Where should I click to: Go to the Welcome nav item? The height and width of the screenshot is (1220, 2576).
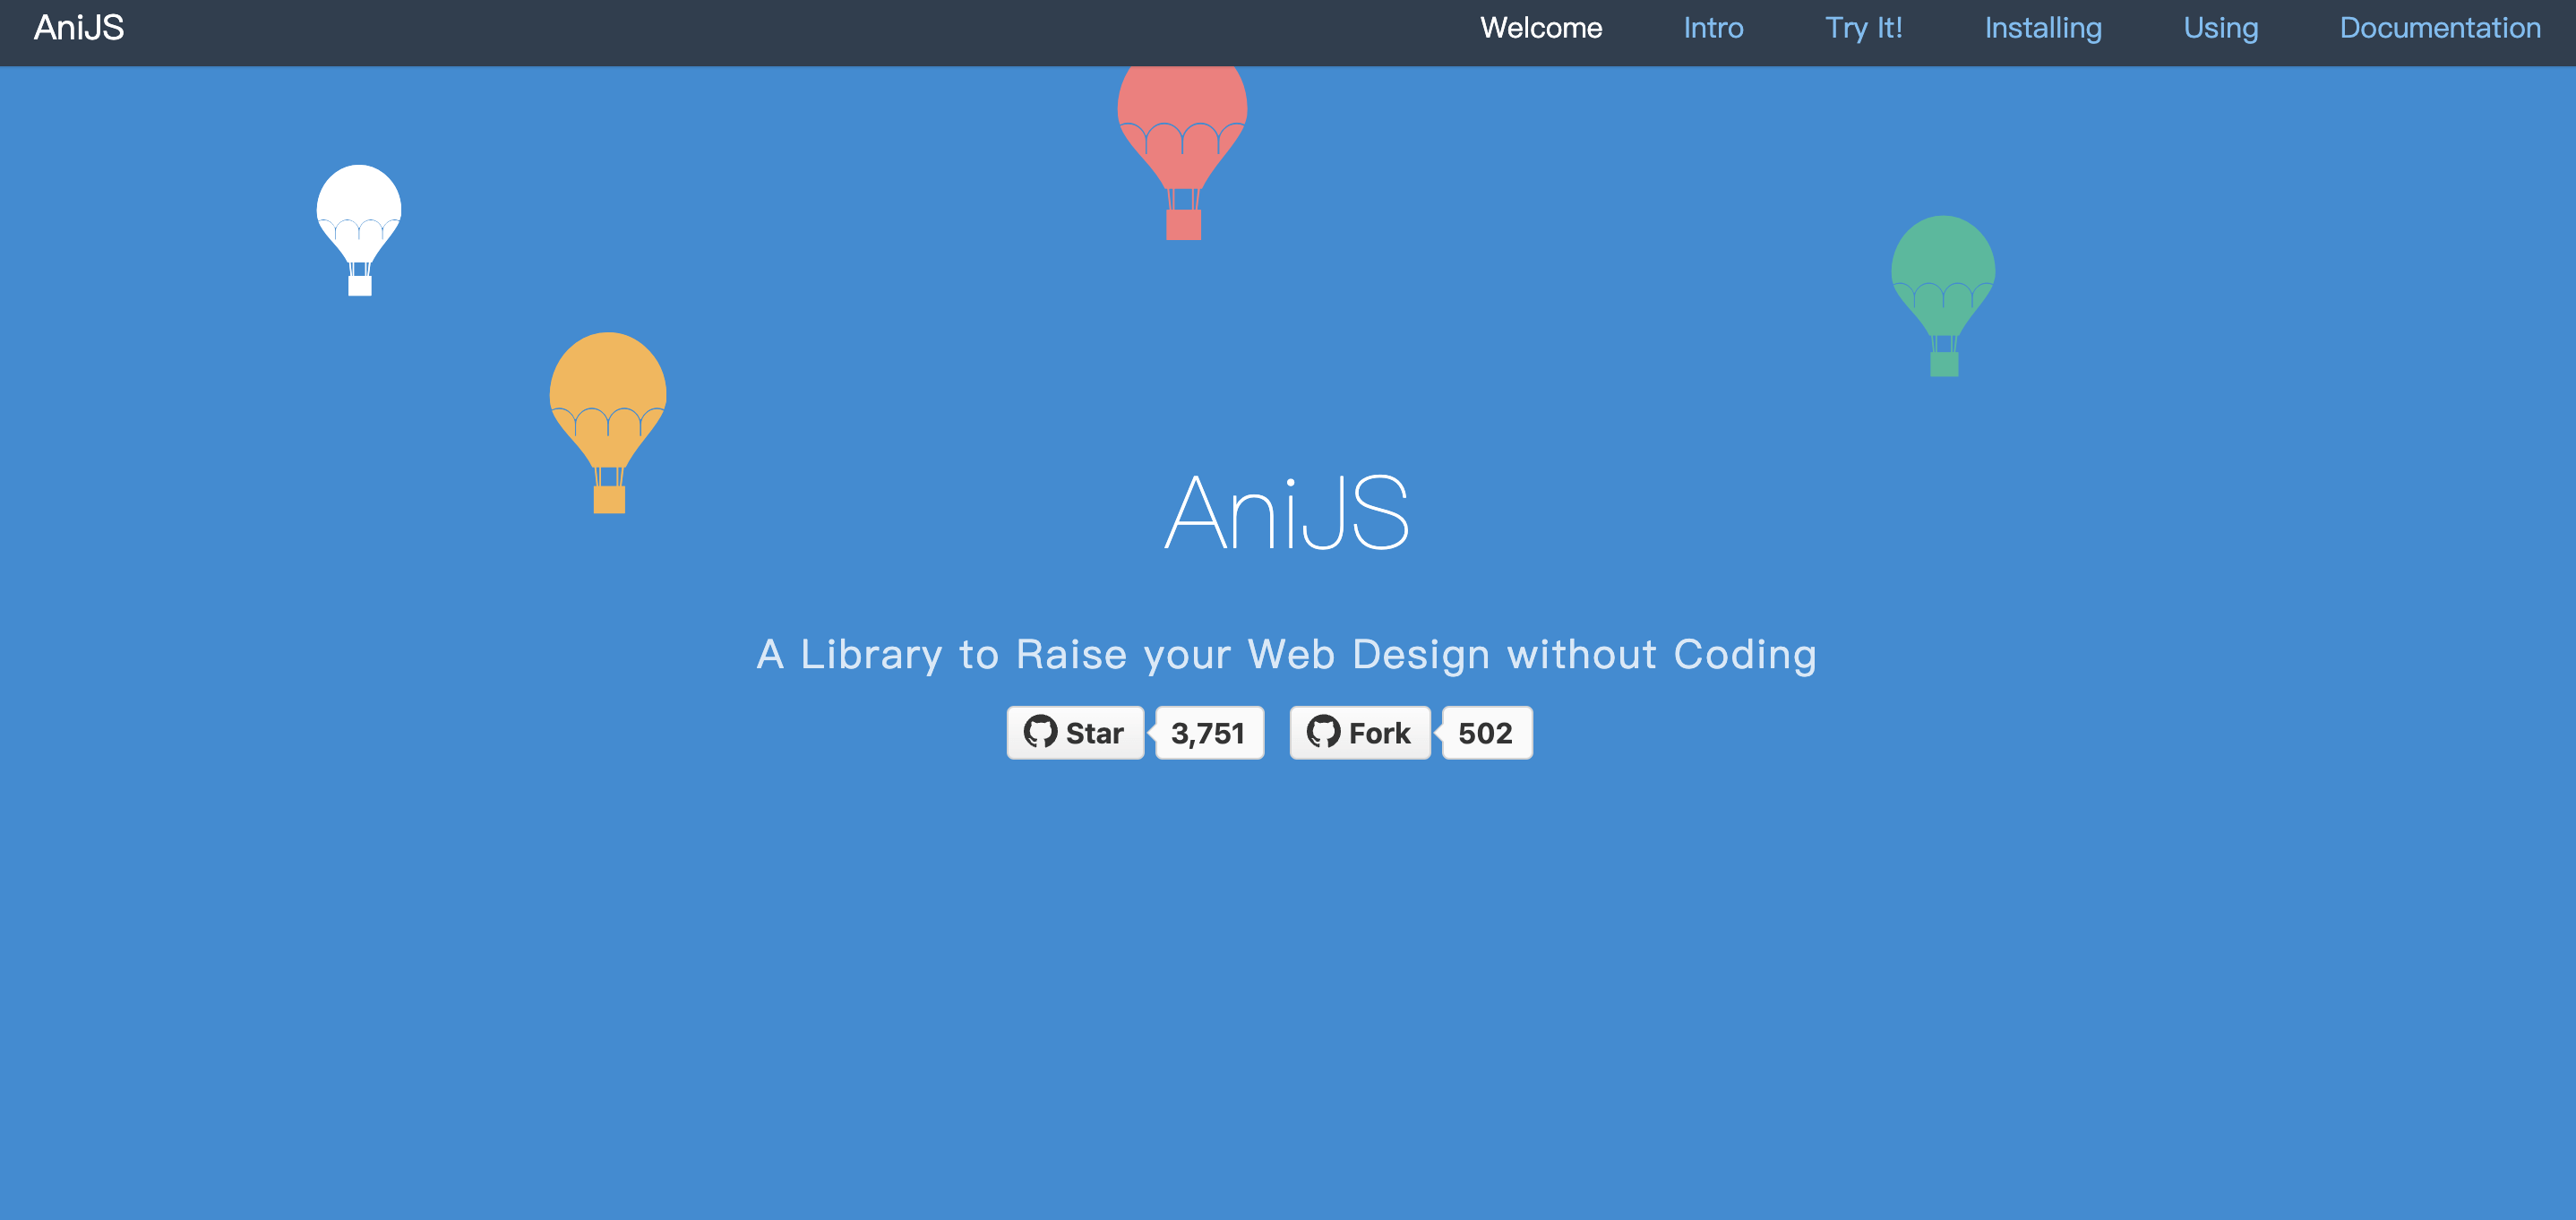pos(1541,28)
